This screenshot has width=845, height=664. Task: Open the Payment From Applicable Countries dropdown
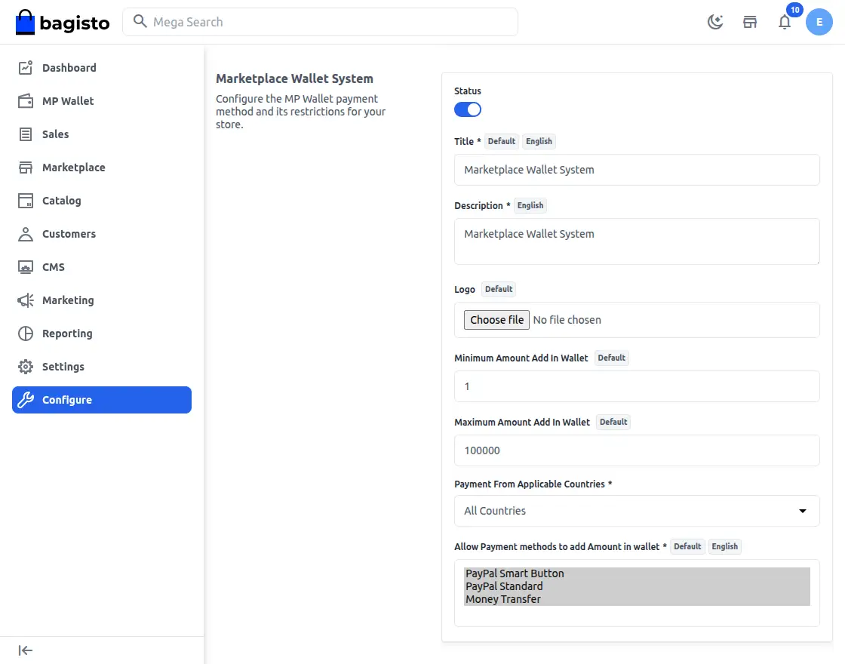click(x=636, y=511)
